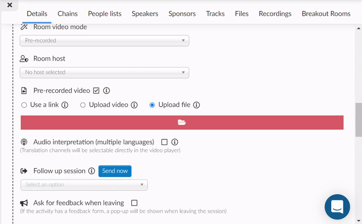Open the Breakout Rooms tab
The width and height of the screenshot is (362, 224).
pos(326,14)
